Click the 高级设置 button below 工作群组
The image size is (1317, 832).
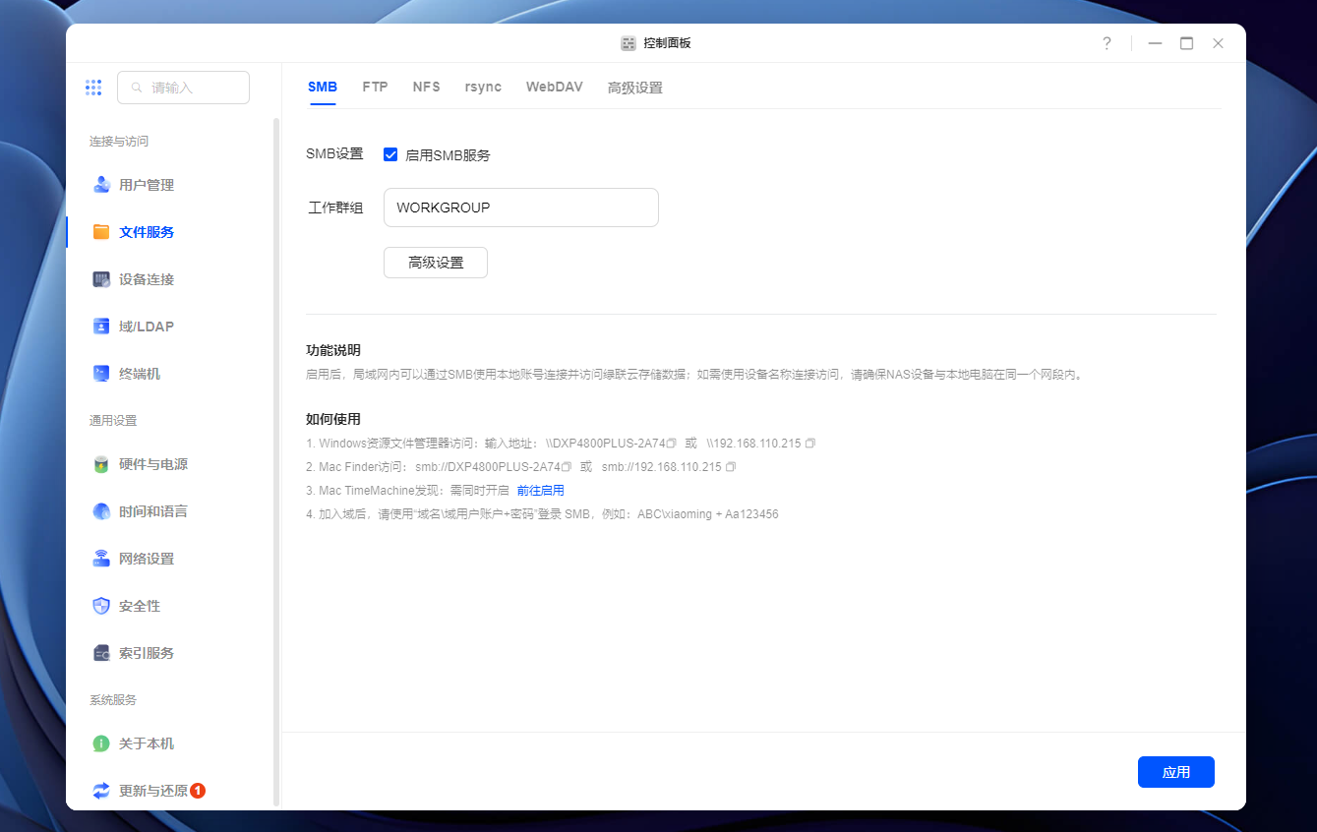click(436, 263)
